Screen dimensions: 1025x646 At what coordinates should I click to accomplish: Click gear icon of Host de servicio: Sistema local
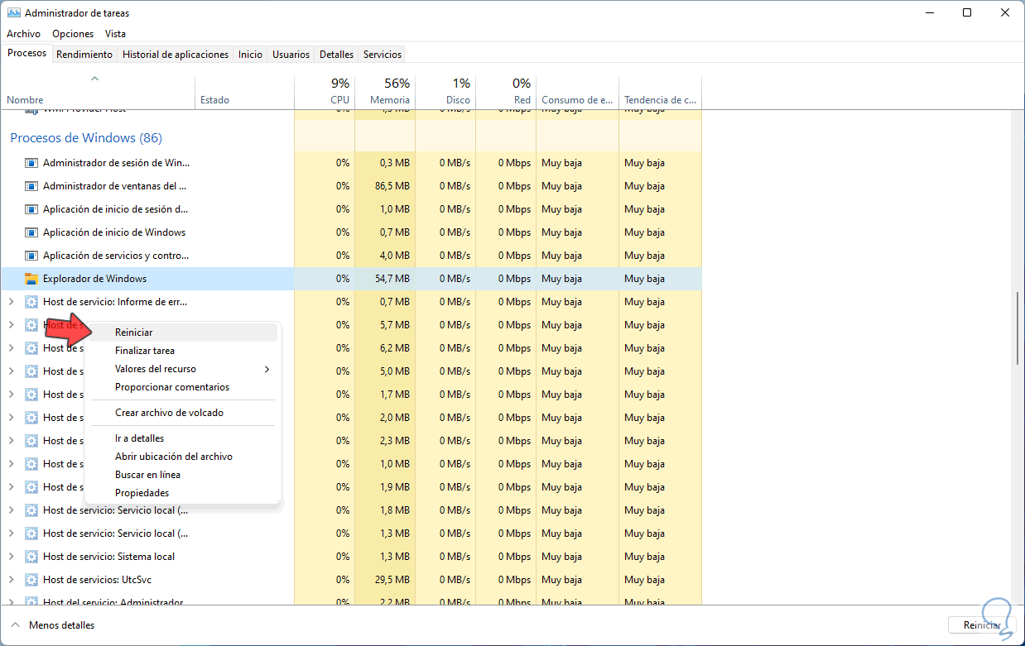point(31,557)
